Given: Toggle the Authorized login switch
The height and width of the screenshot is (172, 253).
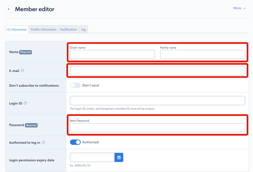Looking at the screenshot, I should (x=75, y=142).
